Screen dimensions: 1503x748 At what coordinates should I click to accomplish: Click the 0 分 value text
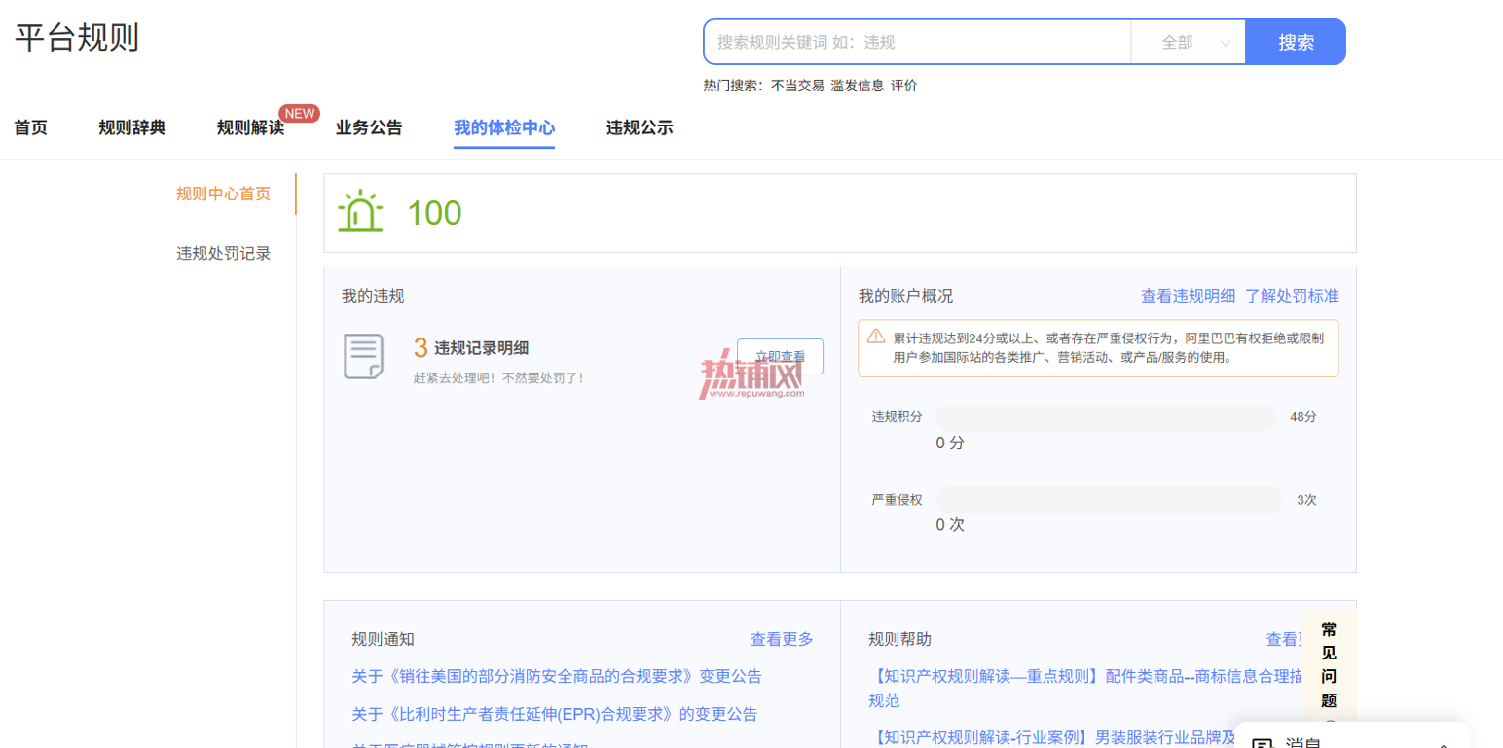[950, 443]
